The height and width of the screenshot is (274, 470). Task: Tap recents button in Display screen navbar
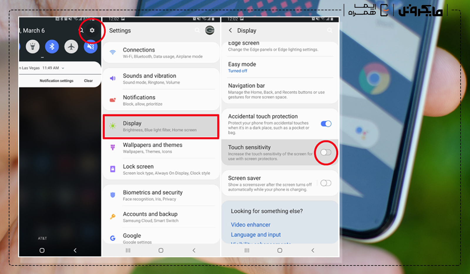click(x=247, y=251)
